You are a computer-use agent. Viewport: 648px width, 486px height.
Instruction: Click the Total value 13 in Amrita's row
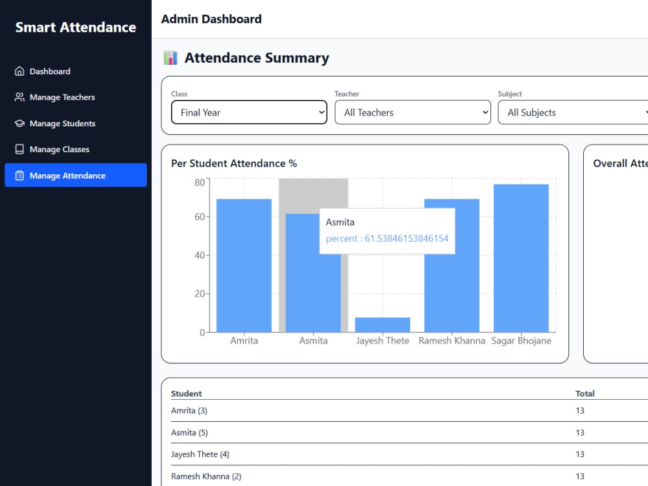580,410
